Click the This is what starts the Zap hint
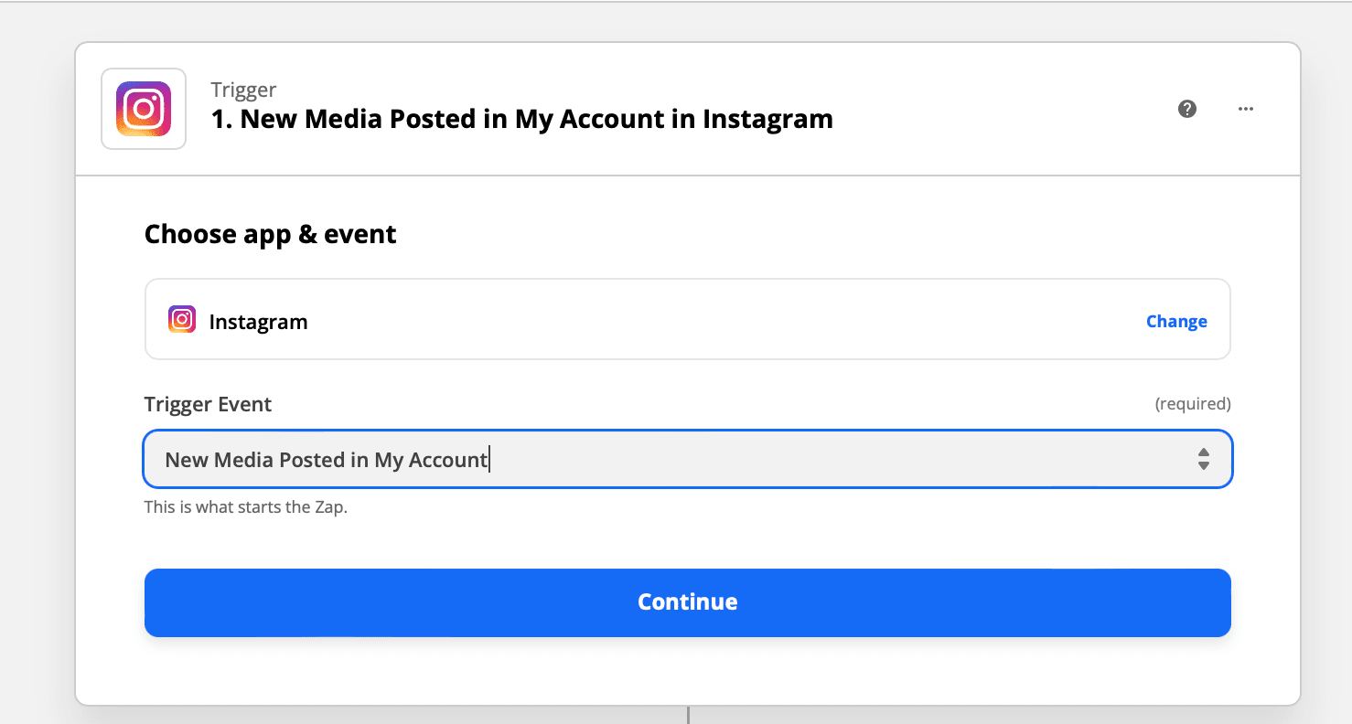Image resolution: width=1352 pixels, height=724 pixels. coord(246,506)
